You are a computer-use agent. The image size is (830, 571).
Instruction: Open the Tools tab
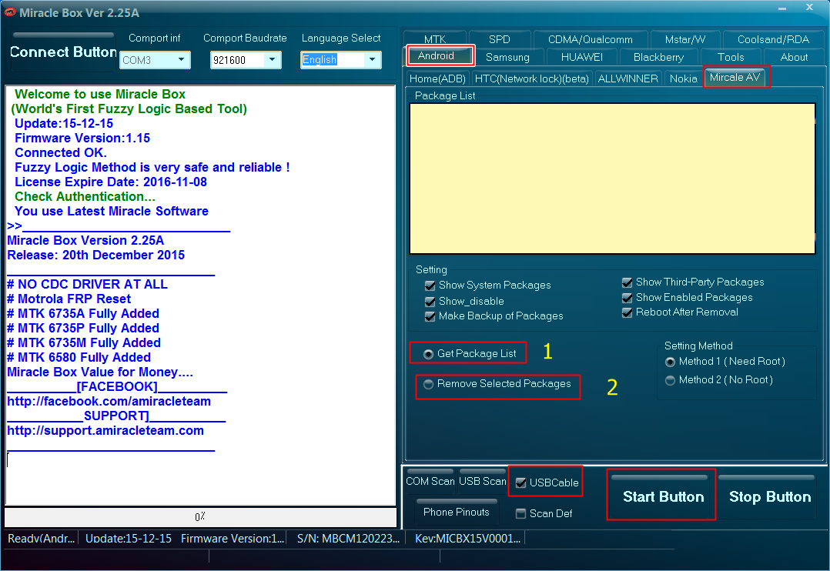(x=731, y=57)
